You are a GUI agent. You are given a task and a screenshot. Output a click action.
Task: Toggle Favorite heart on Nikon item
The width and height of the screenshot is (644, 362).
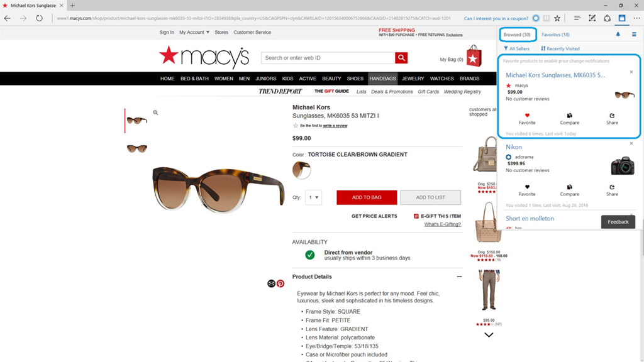click(527, 187)
